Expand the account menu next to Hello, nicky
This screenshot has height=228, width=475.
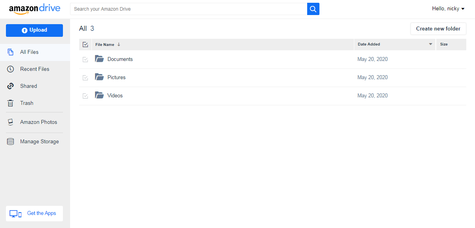tap(463, 8)
